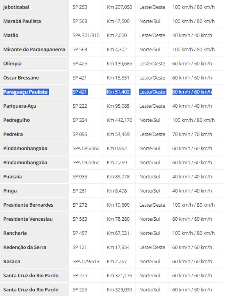Image resolution: width=229 pixels, height=296 pixels.
Task: Click Km 442,170 in the Pedregulho row
Action: [119, 120]
